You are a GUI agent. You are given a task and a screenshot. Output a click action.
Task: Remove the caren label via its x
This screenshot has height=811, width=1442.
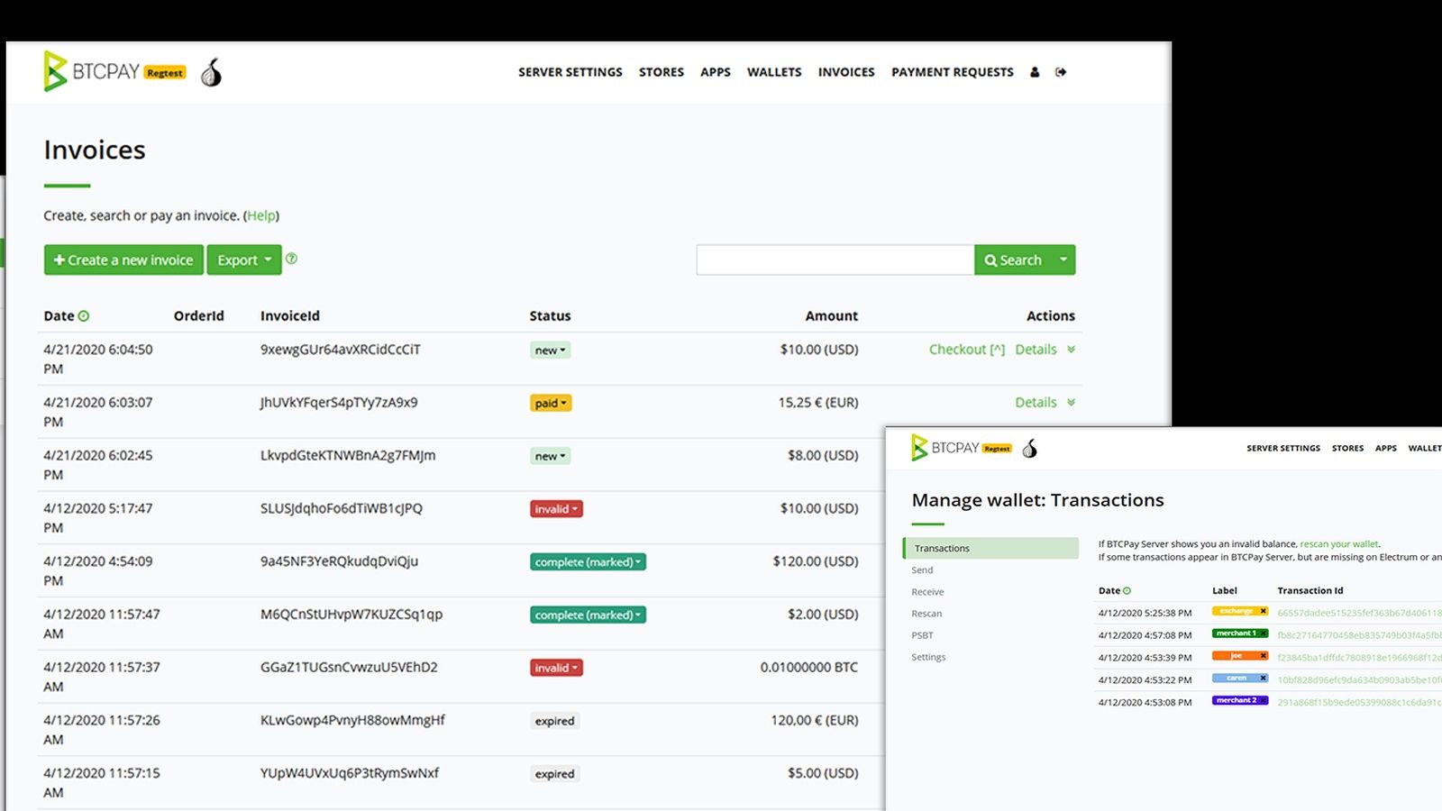click(x=1263, y=678)
